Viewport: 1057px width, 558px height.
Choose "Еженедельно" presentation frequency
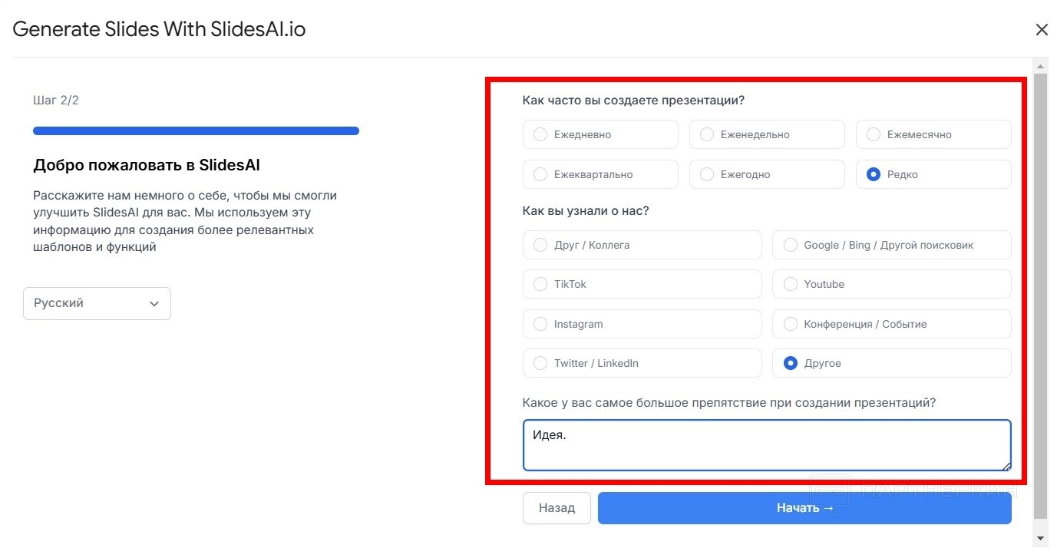[x=707, y=134]
